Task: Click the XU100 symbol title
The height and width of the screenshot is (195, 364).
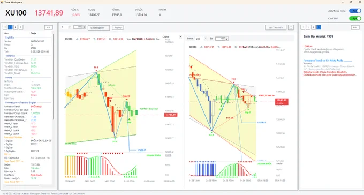Action: pyautogui.click(x=16, y=13)
